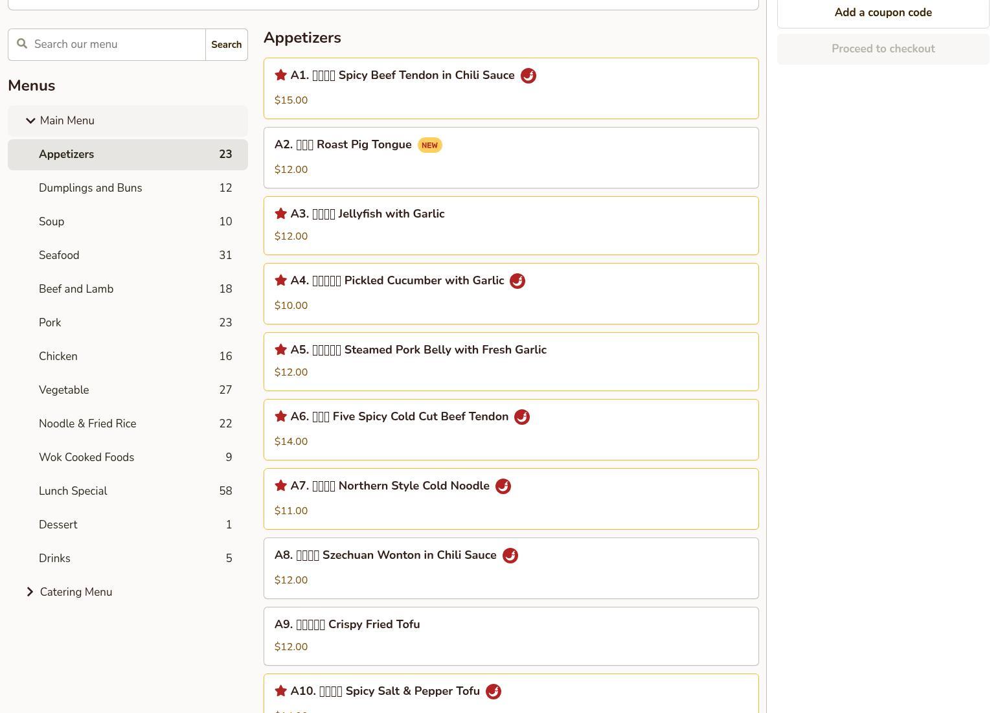Click the magnifier icon in search box
The height and width of the screenshot is (713, 1000).
tap(22, 44)
